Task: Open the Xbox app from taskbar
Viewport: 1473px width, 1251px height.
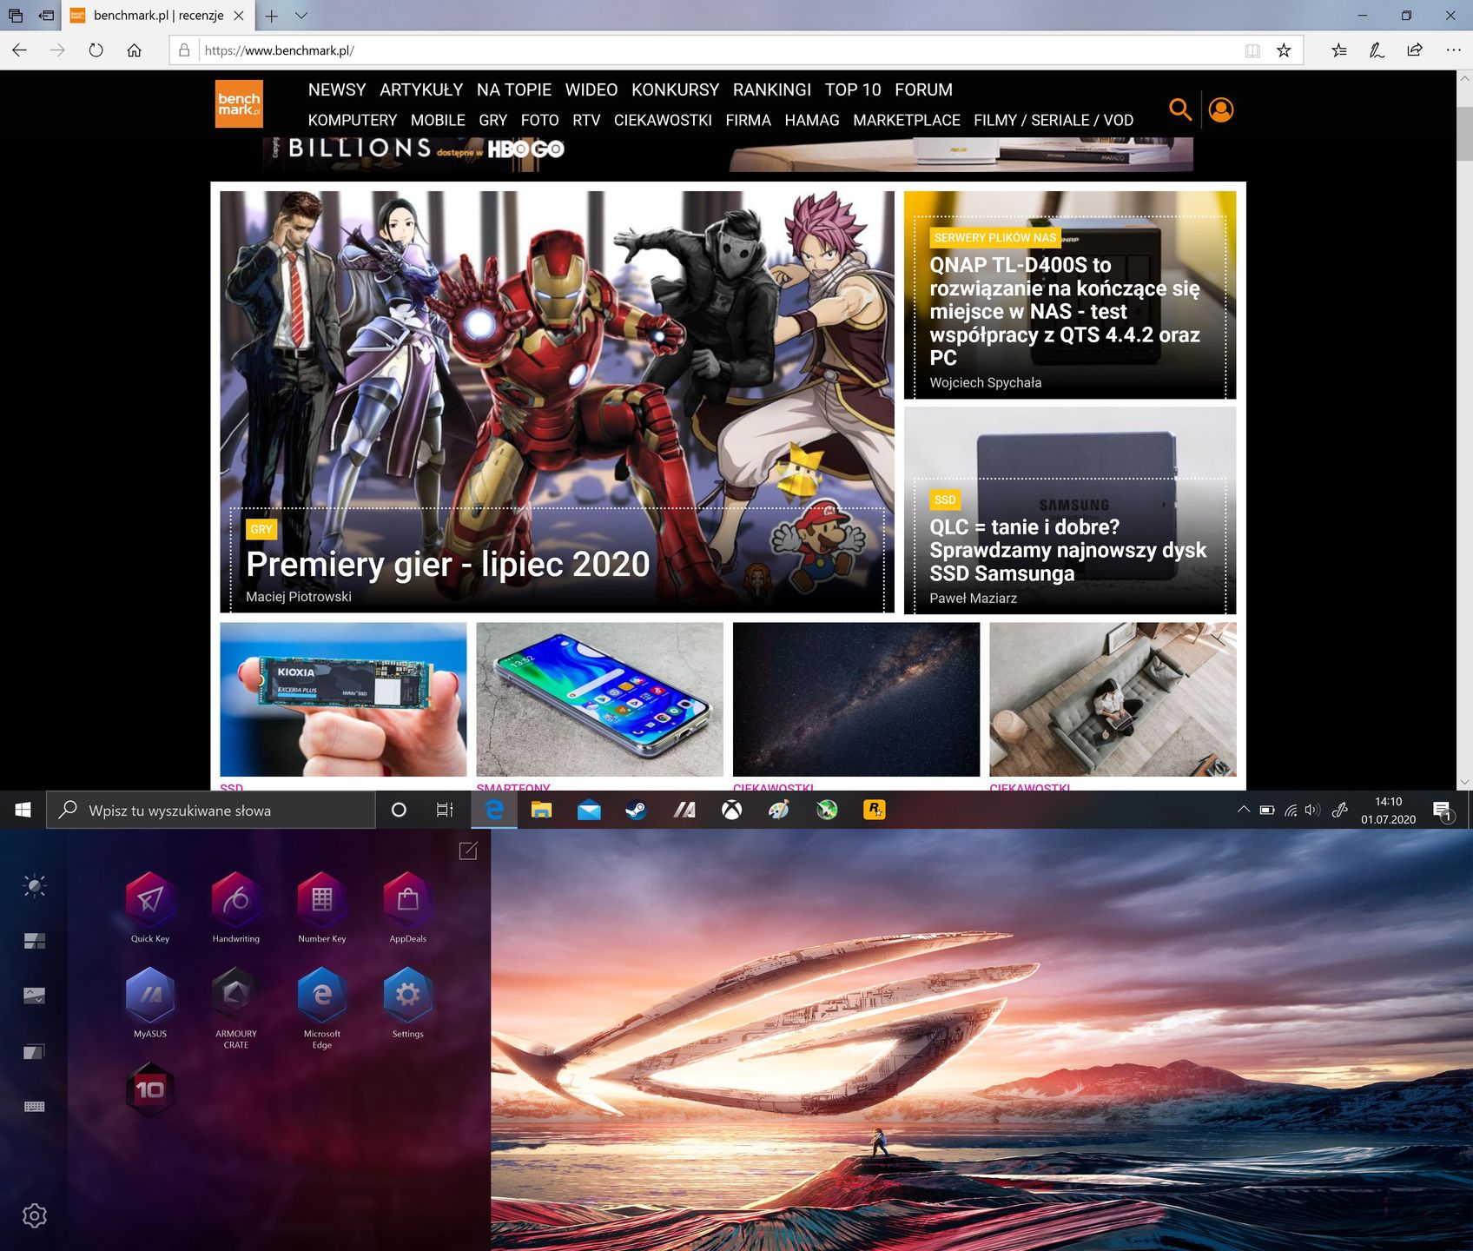Action: 731,810
